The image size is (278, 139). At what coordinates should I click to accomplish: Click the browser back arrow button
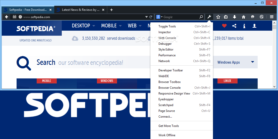[x=7, y=17]
